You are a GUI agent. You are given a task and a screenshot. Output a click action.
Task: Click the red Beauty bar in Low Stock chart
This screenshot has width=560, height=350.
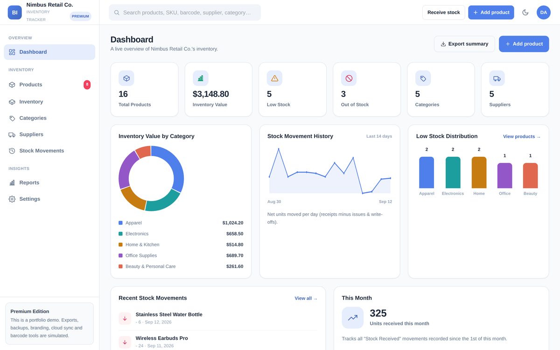pos(531,176)
